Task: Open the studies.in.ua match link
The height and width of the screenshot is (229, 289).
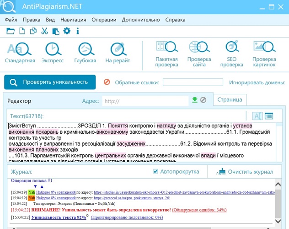Action: click(x=184, y=192)
